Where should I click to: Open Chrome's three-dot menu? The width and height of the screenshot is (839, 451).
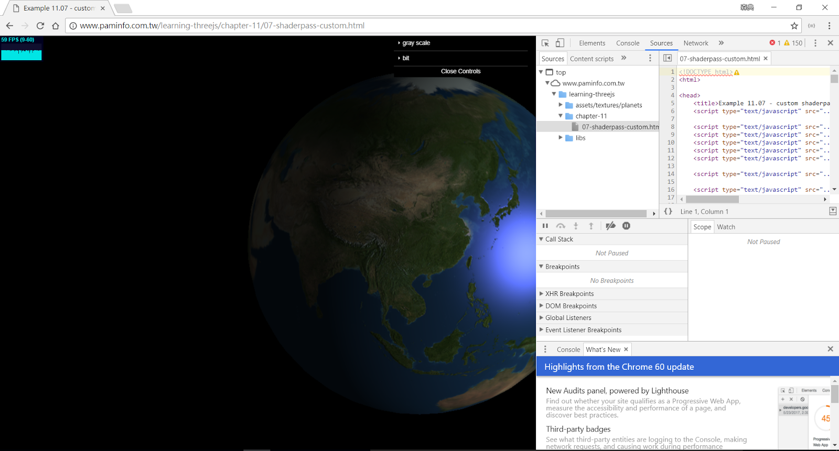click(x=829, y=26)
